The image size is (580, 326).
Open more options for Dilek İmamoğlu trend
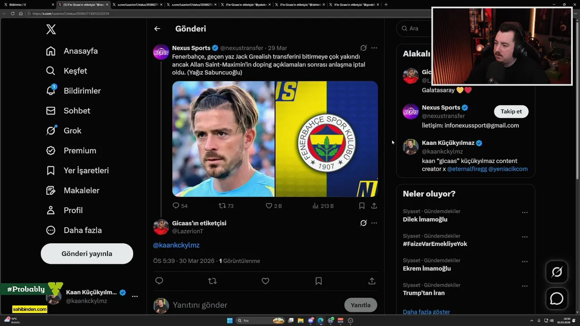[x=525, y=212]
